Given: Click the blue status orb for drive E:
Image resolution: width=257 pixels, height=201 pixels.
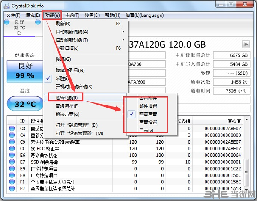Looking at the screenshot, I should pyautogui.click(x=6, y=22).
